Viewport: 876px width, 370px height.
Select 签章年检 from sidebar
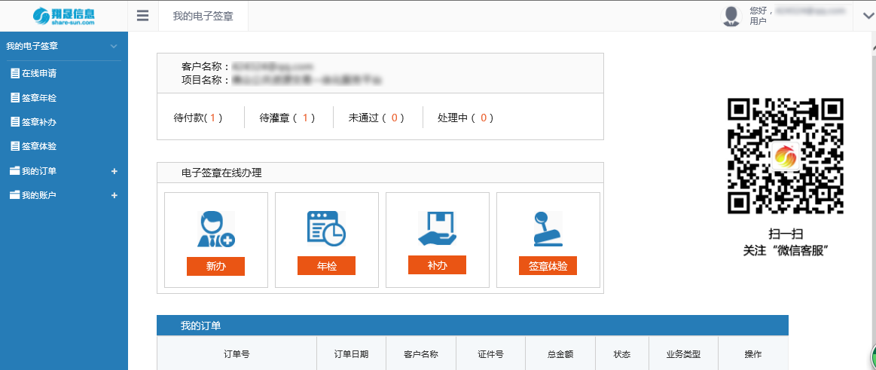click(38, 98)
